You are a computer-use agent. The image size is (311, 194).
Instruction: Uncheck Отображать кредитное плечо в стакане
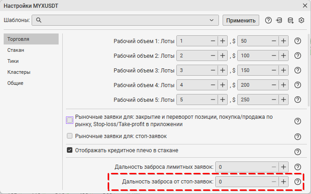[x=70, y=150]
